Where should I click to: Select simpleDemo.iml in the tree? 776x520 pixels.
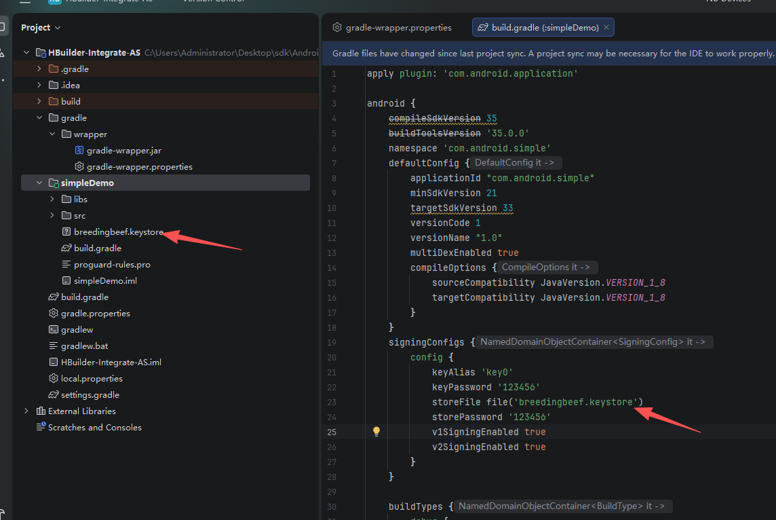pos(105,281)
